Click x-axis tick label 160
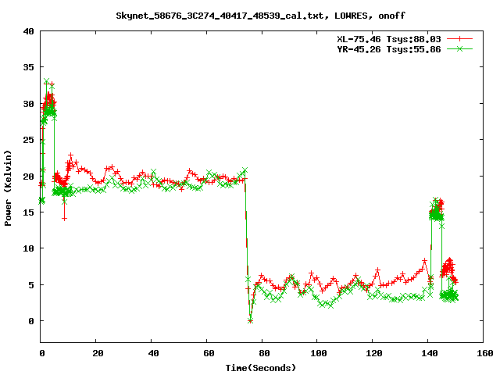This screenshot has width=500, height=375. 485,353
